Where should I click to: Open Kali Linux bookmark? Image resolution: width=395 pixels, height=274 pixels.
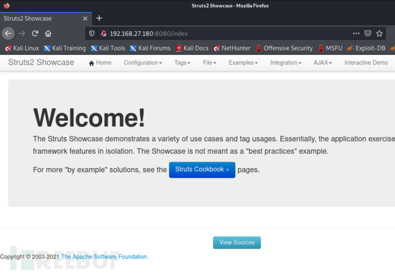[22, 48]
